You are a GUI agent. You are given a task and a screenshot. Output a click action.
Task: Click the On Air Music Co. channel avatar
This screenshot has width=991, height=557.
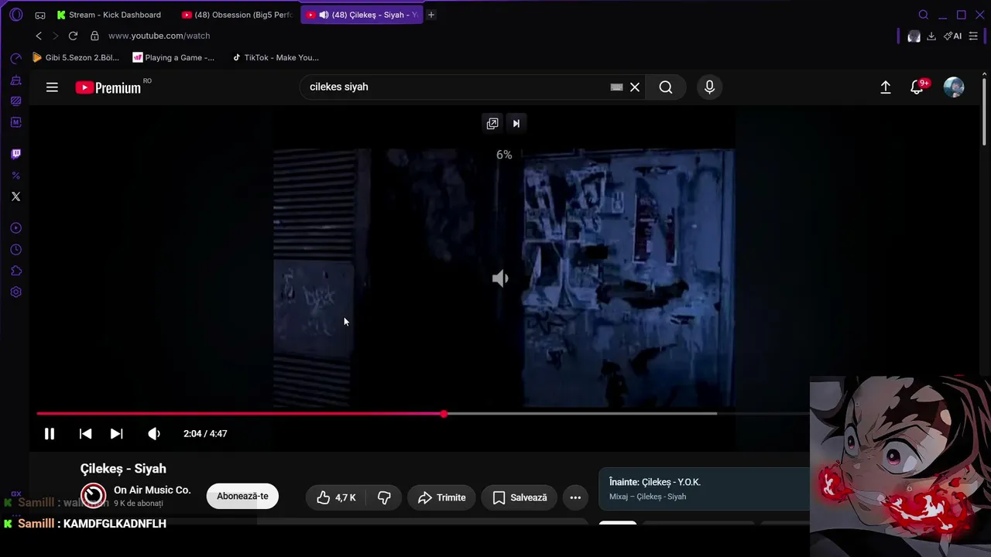94,496
